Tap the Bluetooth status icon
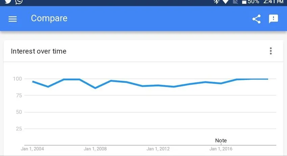 (x=216, y=2)
